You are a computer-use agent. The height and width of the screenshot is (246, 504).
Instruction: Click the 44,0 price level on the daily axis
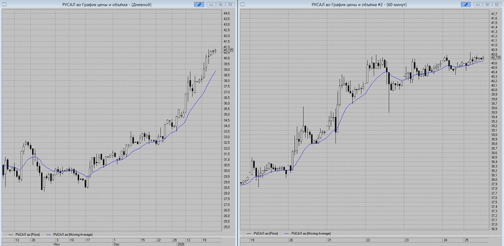227,13
